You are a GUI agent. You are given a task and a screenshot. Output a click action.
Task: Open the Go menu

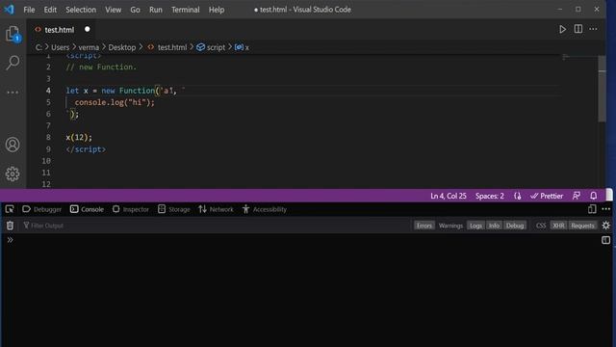(135, 10)
